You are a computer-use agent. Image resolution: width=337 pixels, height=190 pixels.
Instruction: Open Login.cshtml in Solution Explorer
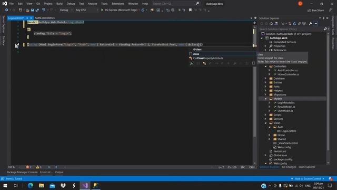click(x=289, y=131)
